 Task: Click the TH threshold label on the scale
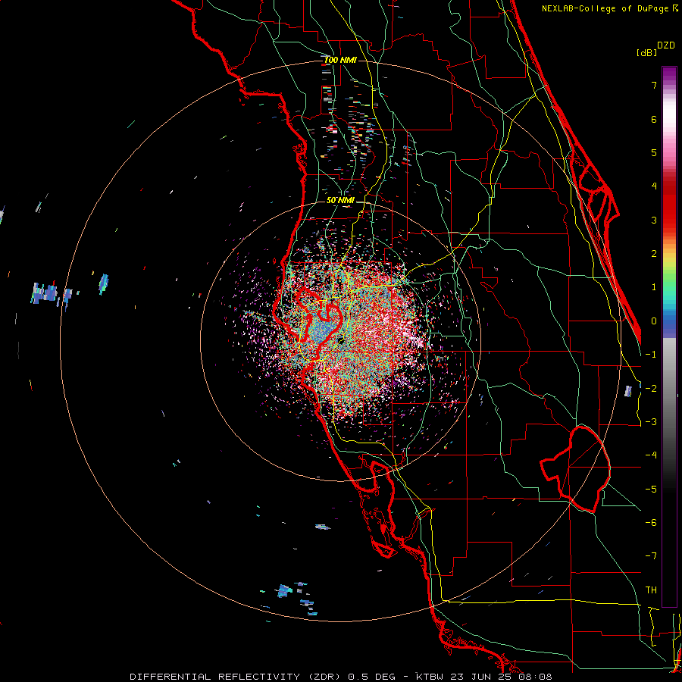pos(651,590)
